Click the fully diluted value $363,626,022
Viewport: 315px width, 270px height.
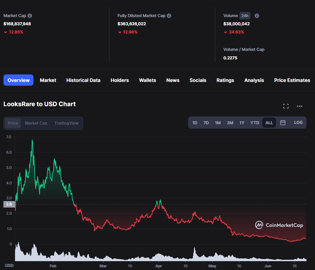pos(132,24)
